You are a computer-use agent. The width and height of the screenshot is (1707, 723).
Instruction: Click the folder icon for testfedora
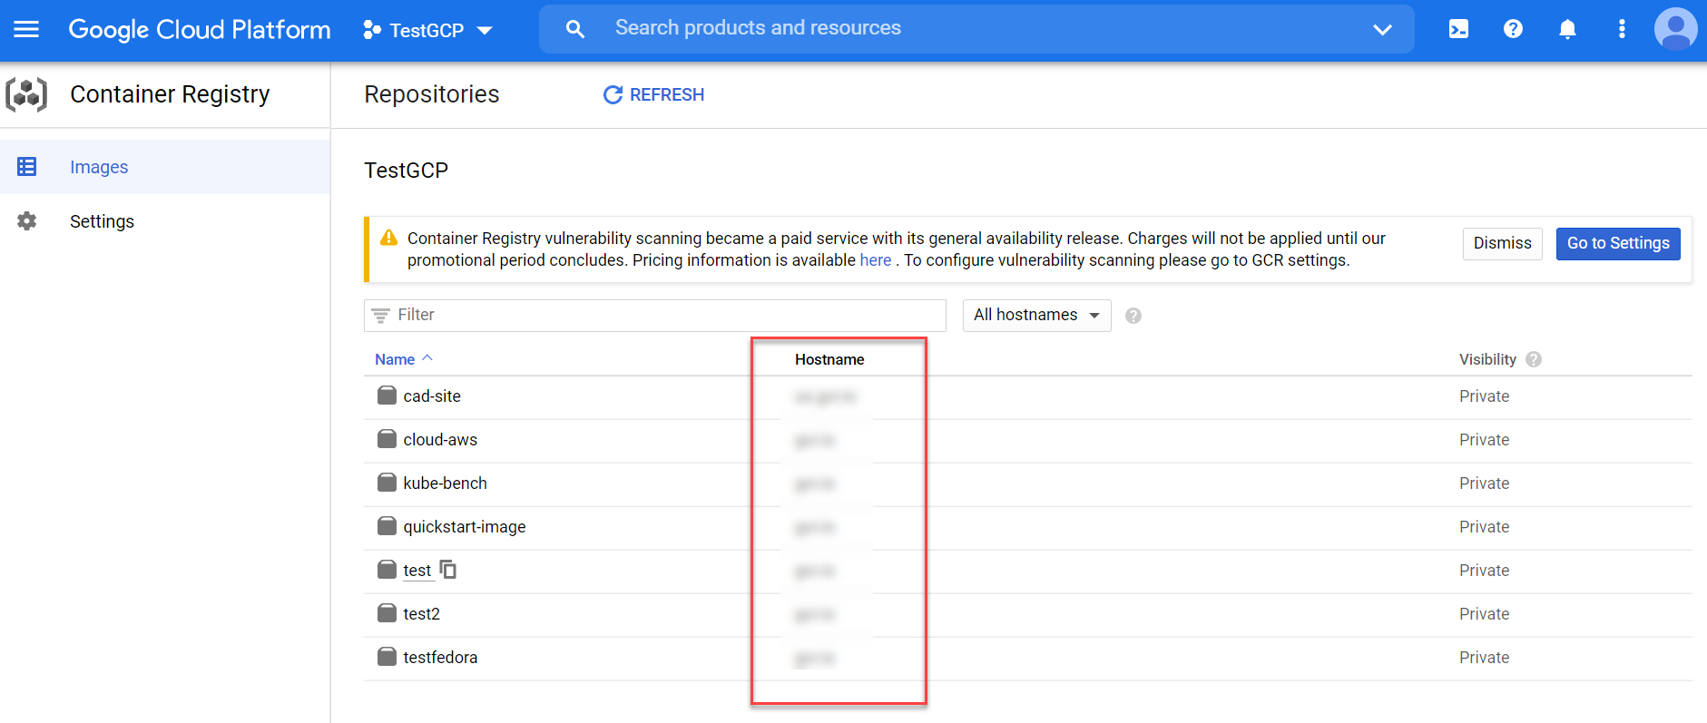coord(387,657)
